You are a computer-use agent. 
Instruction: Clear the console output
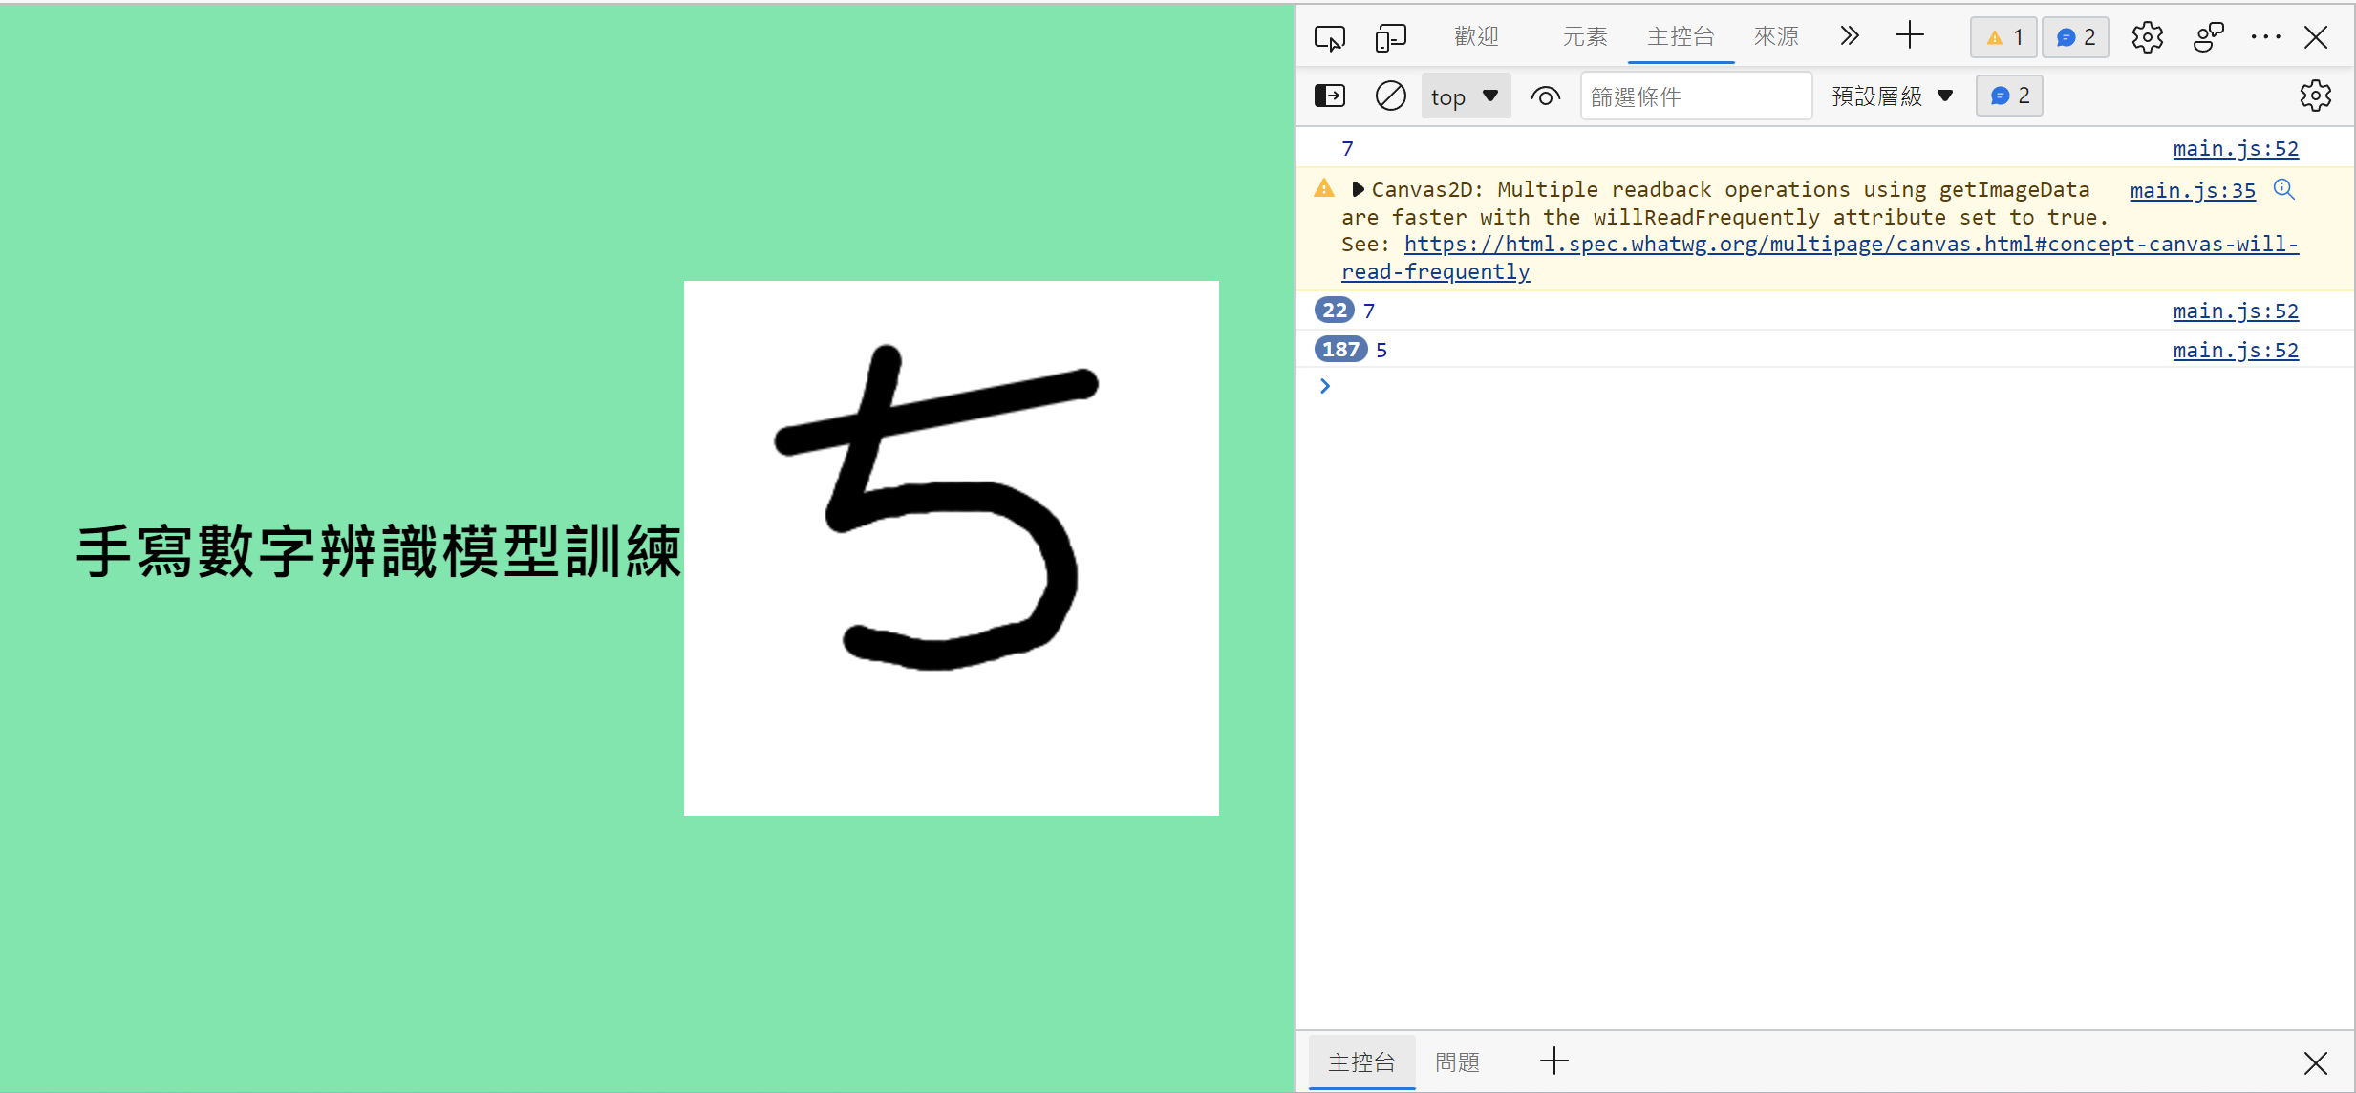(x=1390, y=96)
